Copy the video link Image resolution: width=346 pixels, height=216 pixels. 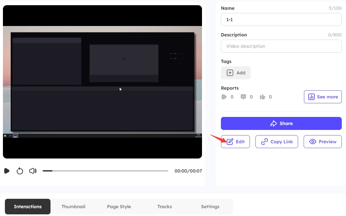click(277, 142)
